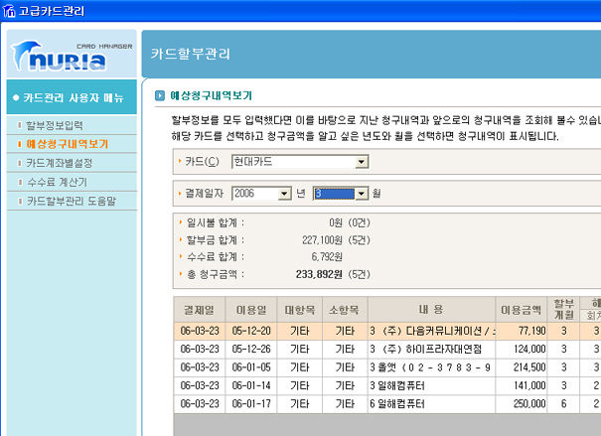Go to 카드계좌별설정 in the sidebar
This screenshot has width=601, height=436.
coord(59,163)
